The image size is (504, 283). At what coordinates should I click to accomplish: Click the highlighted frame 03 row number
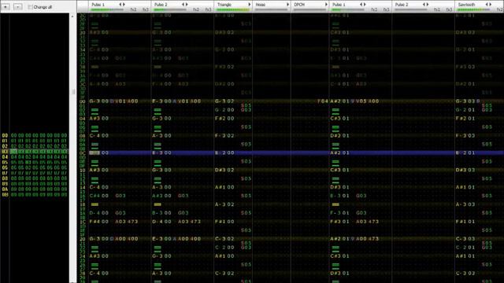pyautogui.click(x=5, y=152)
